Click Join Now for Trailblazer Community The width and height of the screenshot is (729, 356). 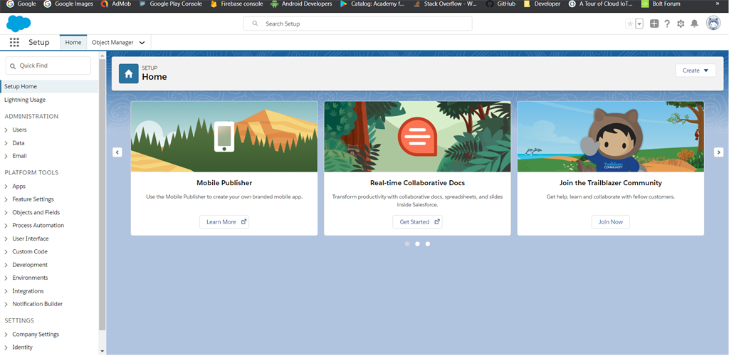(610, 221)
